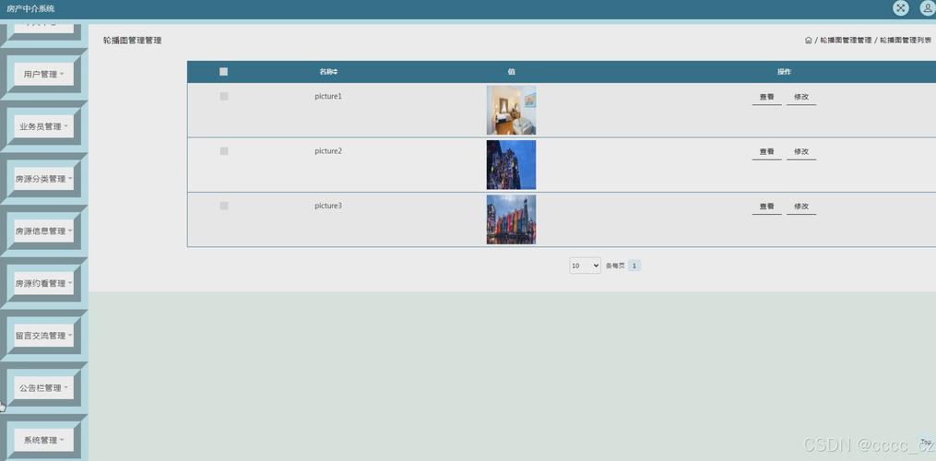Click 查看 button for picture1
This screenshot has height=461, width=936.
pos(766,98)
